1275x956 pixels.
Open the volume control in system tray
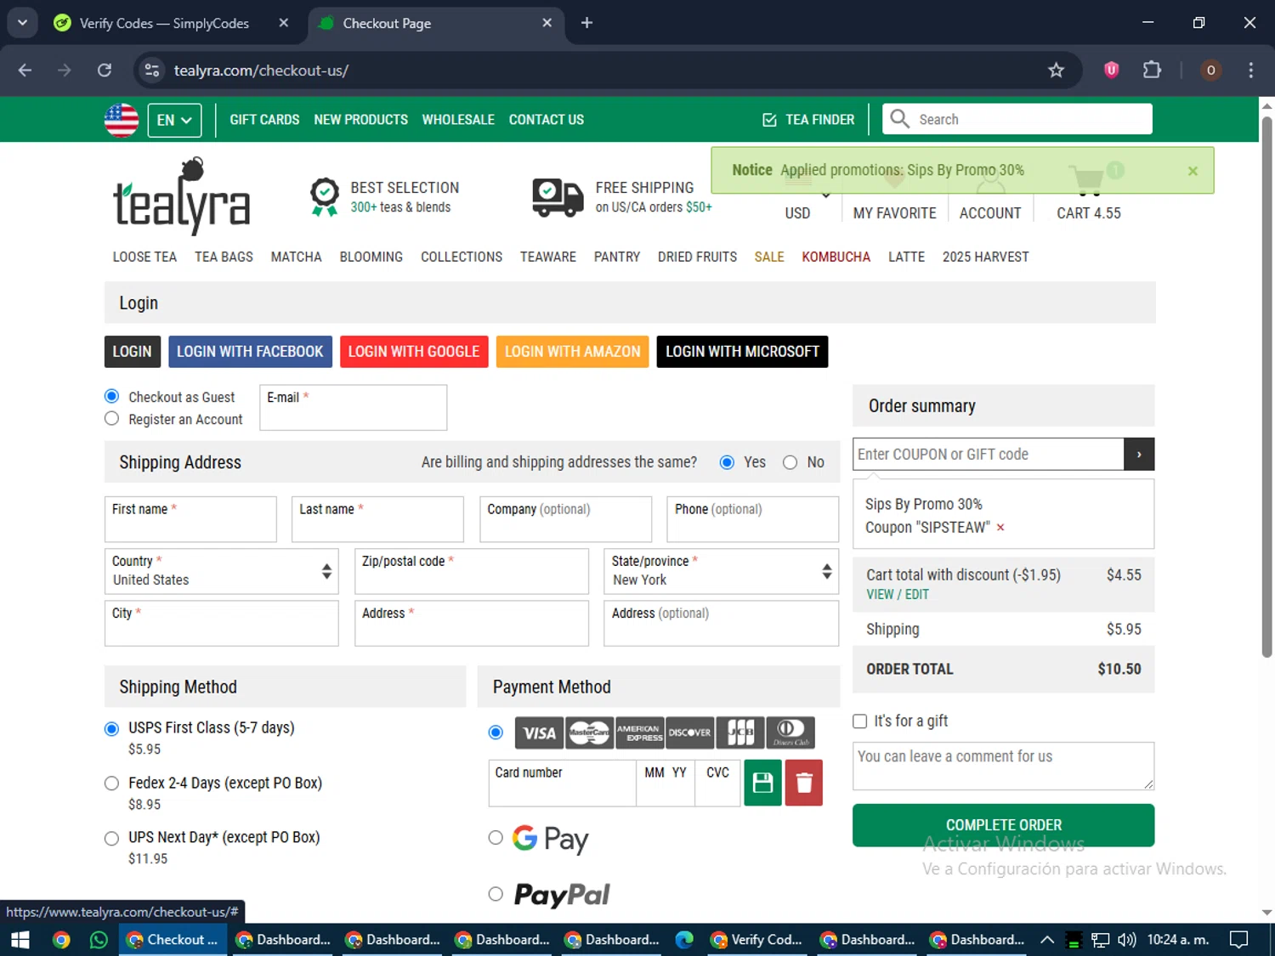point(1127,940)
